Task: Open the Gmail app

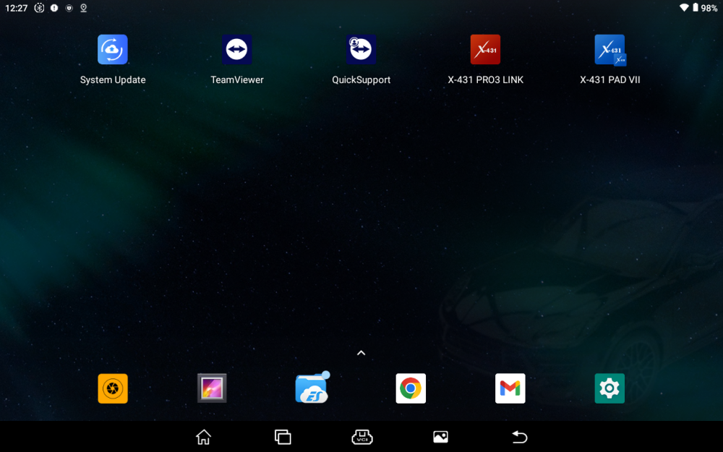Action: (510, 388)
